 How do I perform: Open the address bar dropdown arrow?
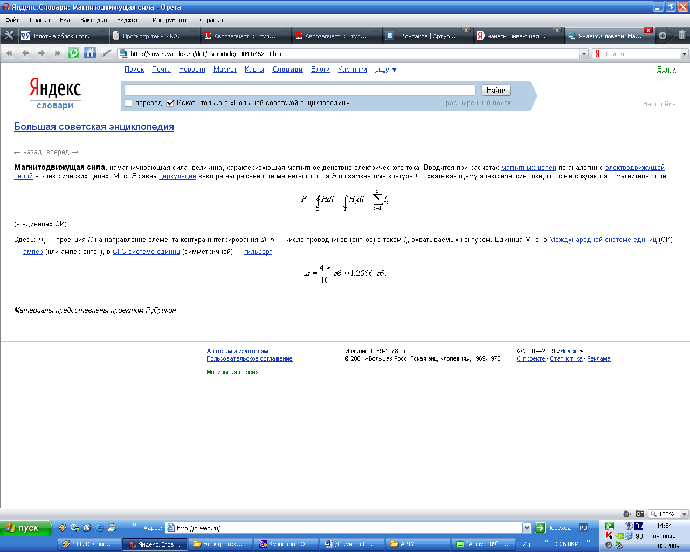coord(584,54)
